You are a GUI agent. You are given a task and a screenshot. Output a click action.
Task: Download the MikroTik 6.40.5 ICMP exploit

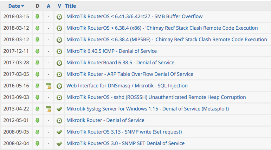(38, 51)
